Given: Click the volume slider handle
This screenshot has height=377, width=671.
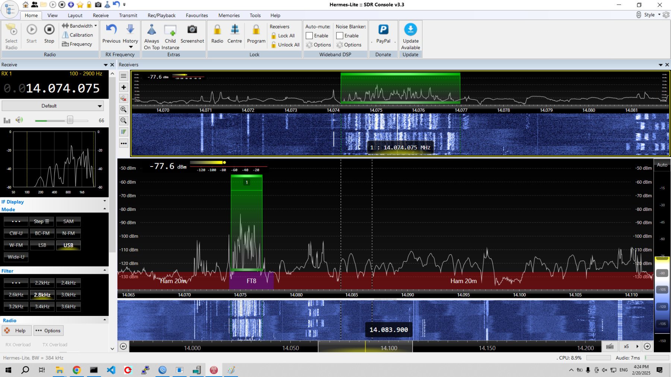Looking at the screenshot, I should [70, 120].
